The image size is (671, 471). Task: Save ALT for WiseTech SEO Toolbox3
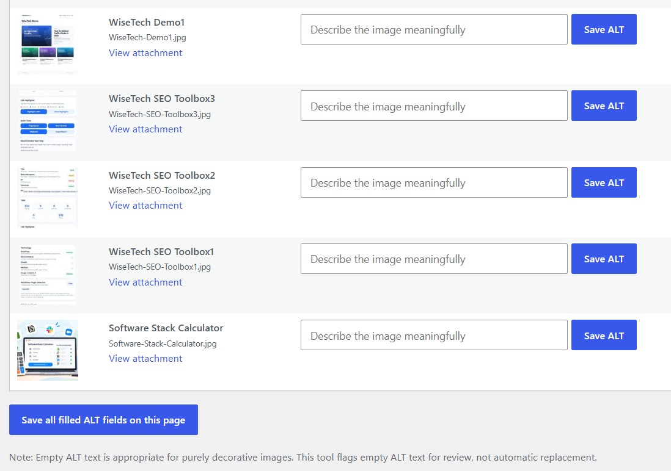tap(604, 106)
